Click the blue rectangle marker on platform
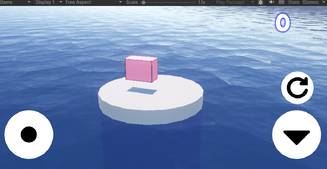The width and height of the screenshot is (327, 169). click(142, 91)
